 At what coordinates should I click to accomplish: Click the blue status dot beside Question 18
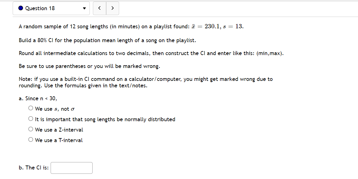click(20, 8)
